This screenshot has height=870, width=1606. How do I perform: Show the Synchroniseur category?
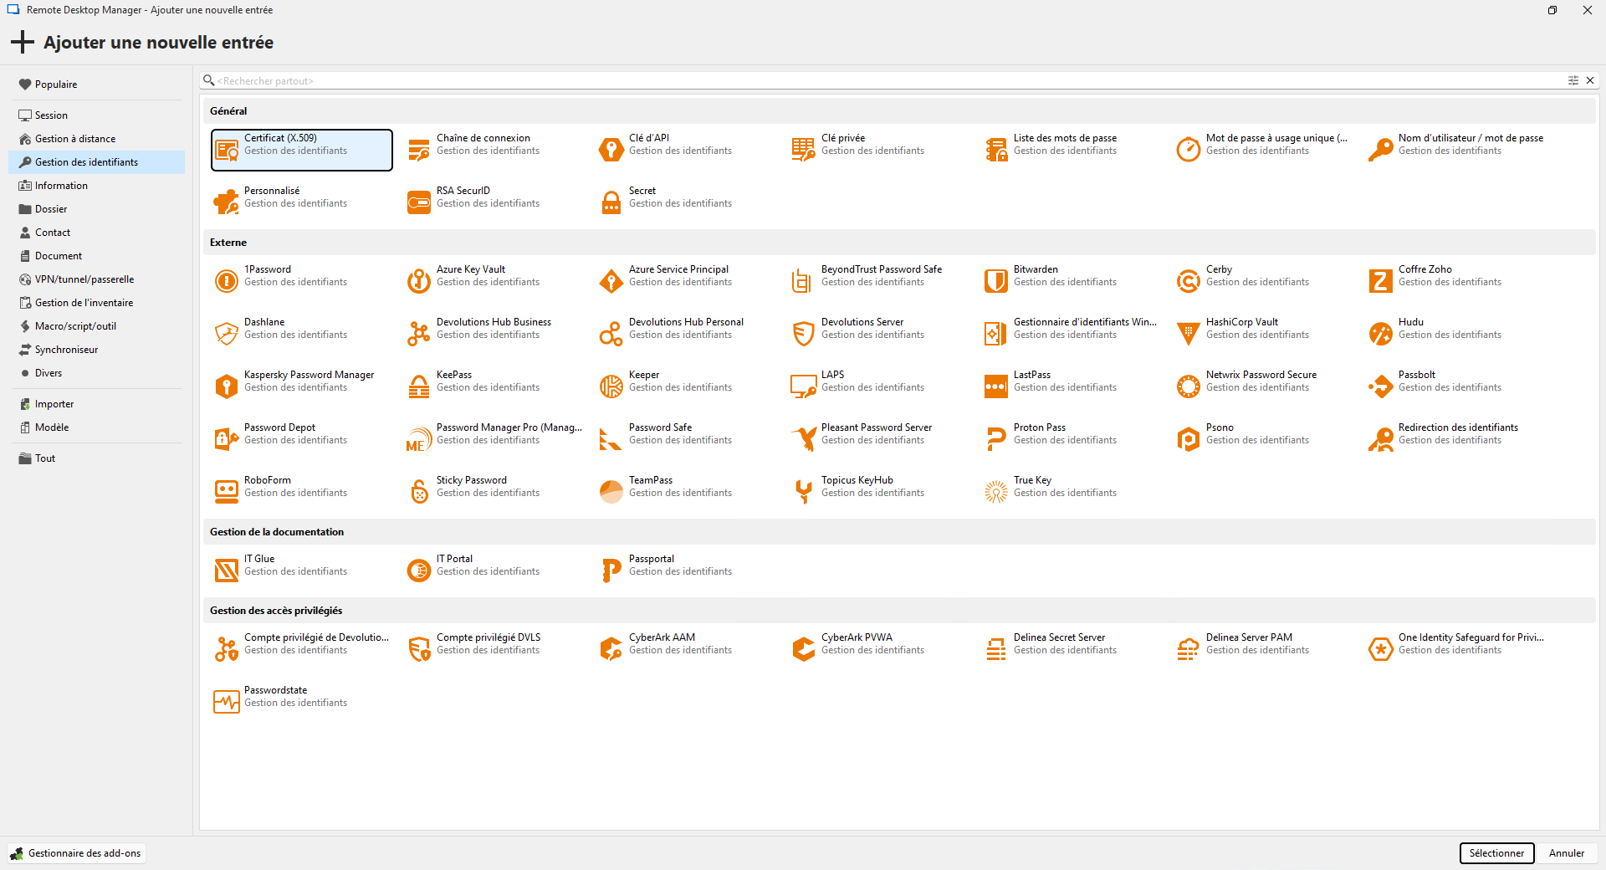(97, 350)
